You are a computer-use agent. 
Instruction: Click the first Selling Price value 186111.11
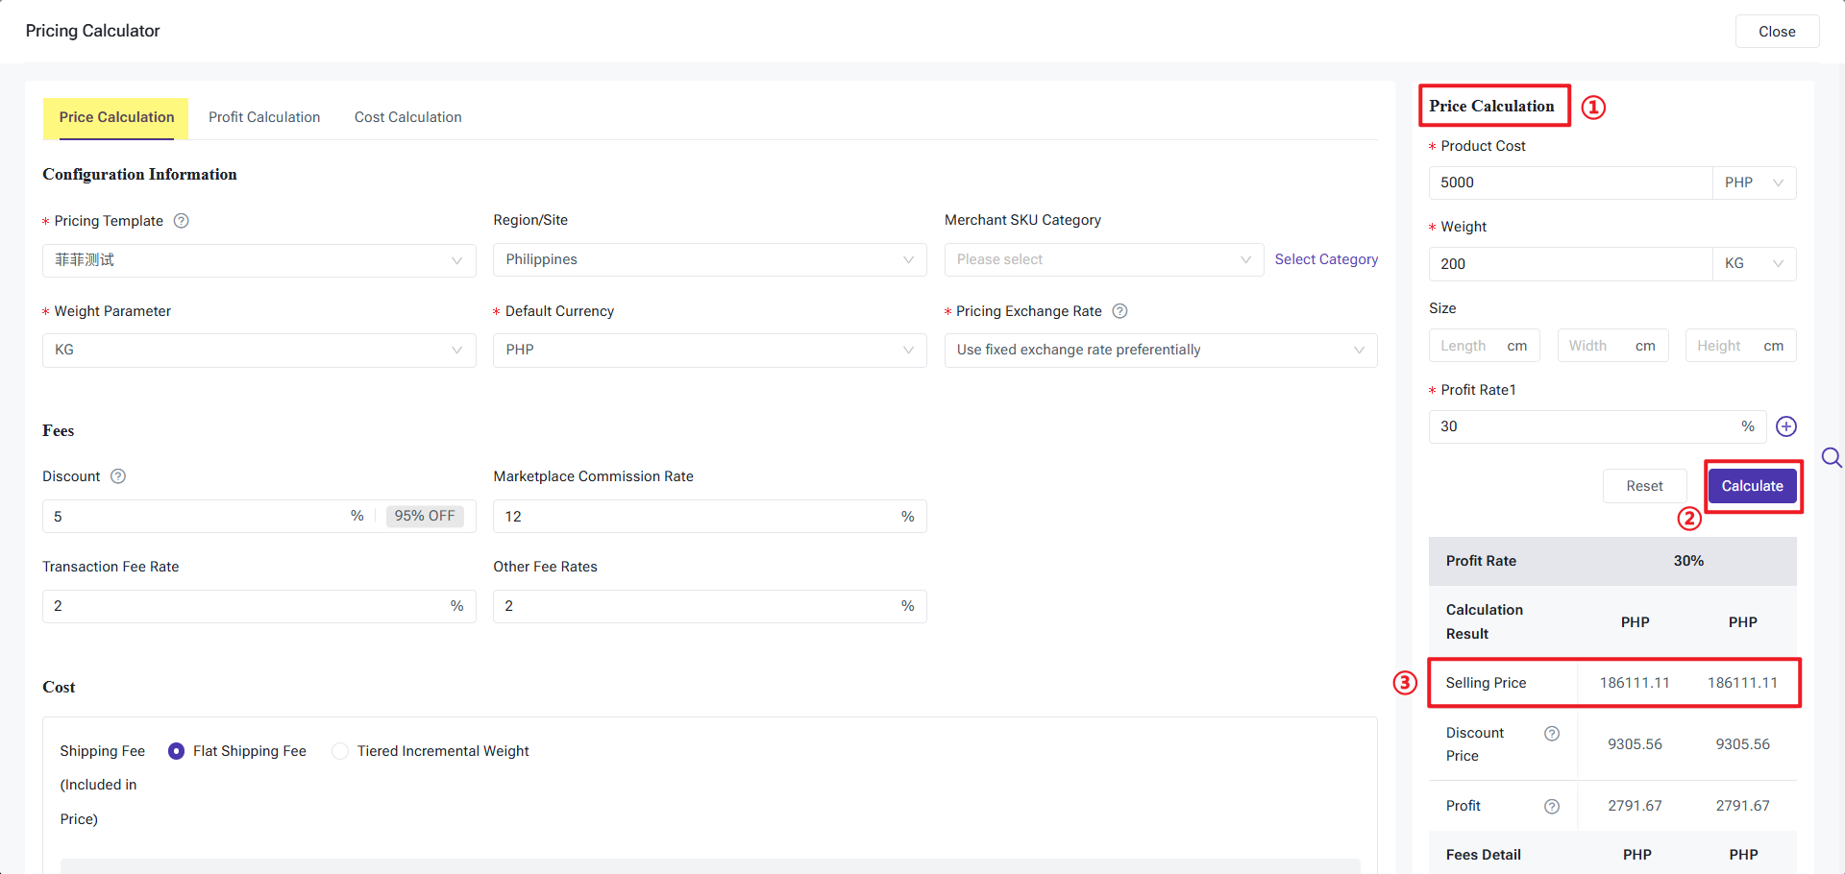click(1635, 683)
